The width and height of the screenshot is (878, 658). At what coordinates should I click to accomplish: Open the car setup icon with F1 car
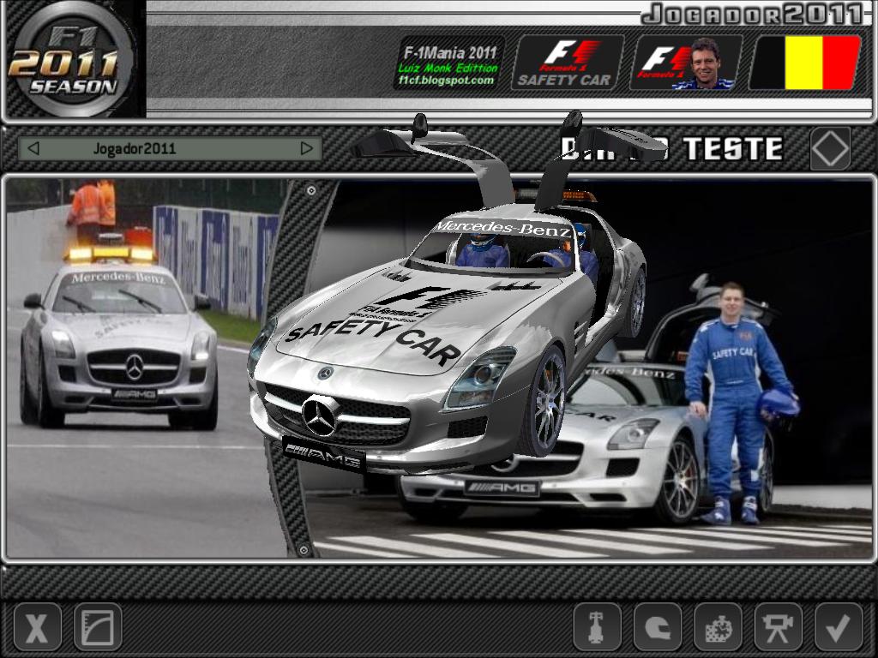(x=597, y=627)
